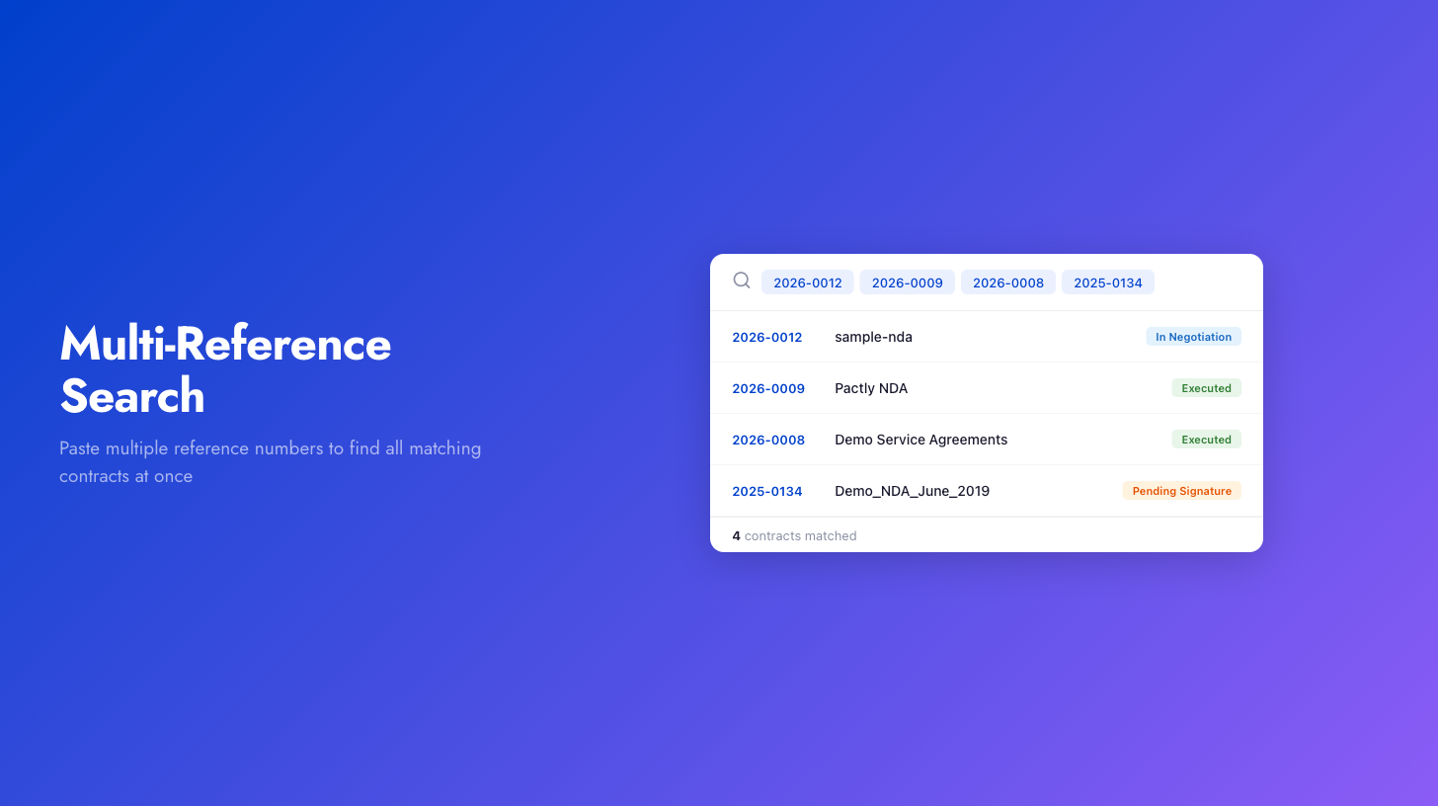Click the magnifying glass search icon
This screenshot has height=806, width=1438.
(x=741, y=281)
